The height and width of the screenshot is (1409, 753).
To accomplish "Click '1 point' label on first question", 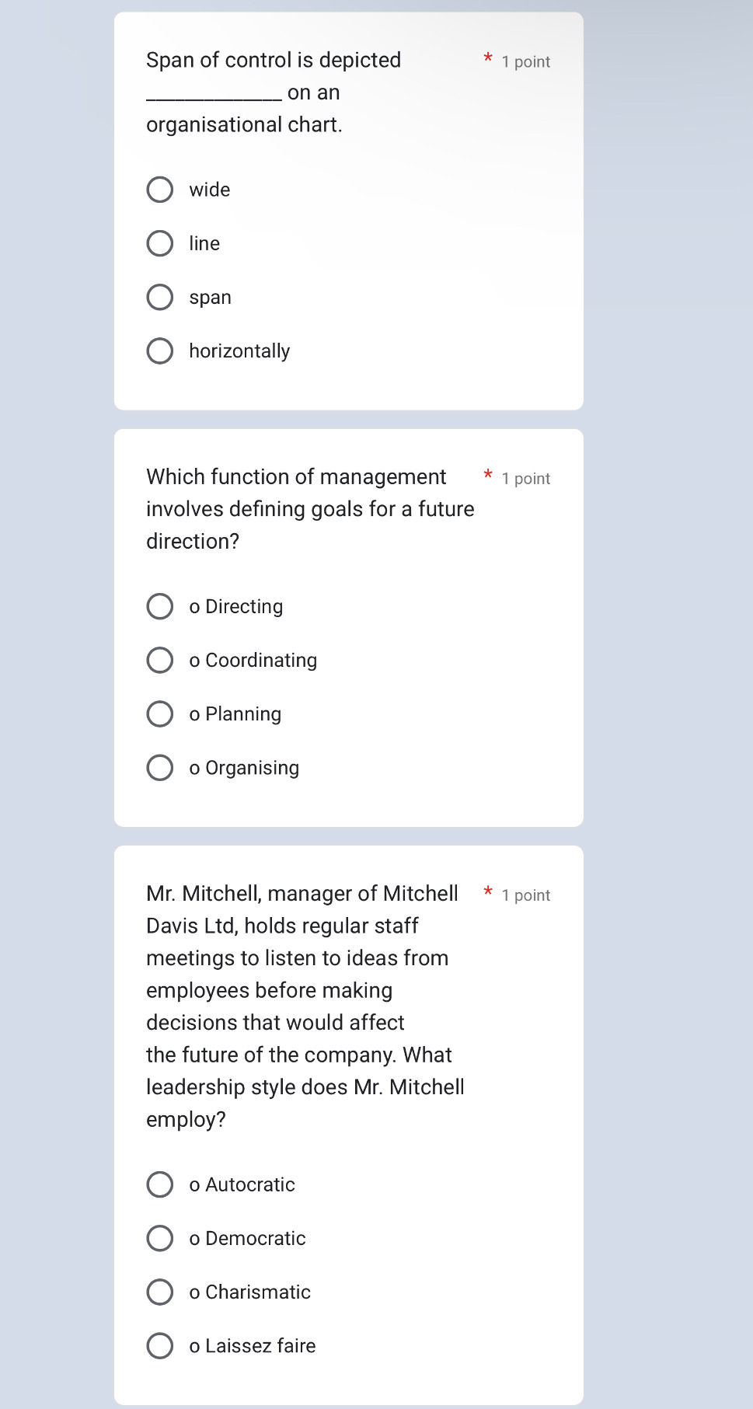I will coord(526,61).
